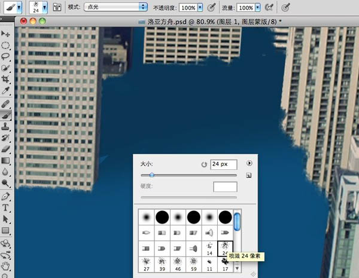The width and height of the screenshot is (359, 278).
Task: Select the Eraser tool
Action: point(5,149)
